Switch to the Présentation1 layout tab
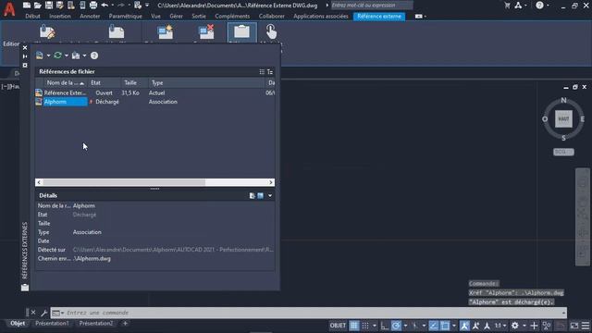 pyautogui.click(x=52, y=324)
